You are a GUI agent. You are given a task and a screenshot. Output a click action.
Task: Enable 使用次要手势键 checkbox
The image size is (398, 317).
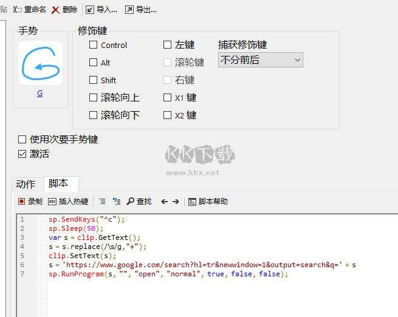click(x=22, y=140)
